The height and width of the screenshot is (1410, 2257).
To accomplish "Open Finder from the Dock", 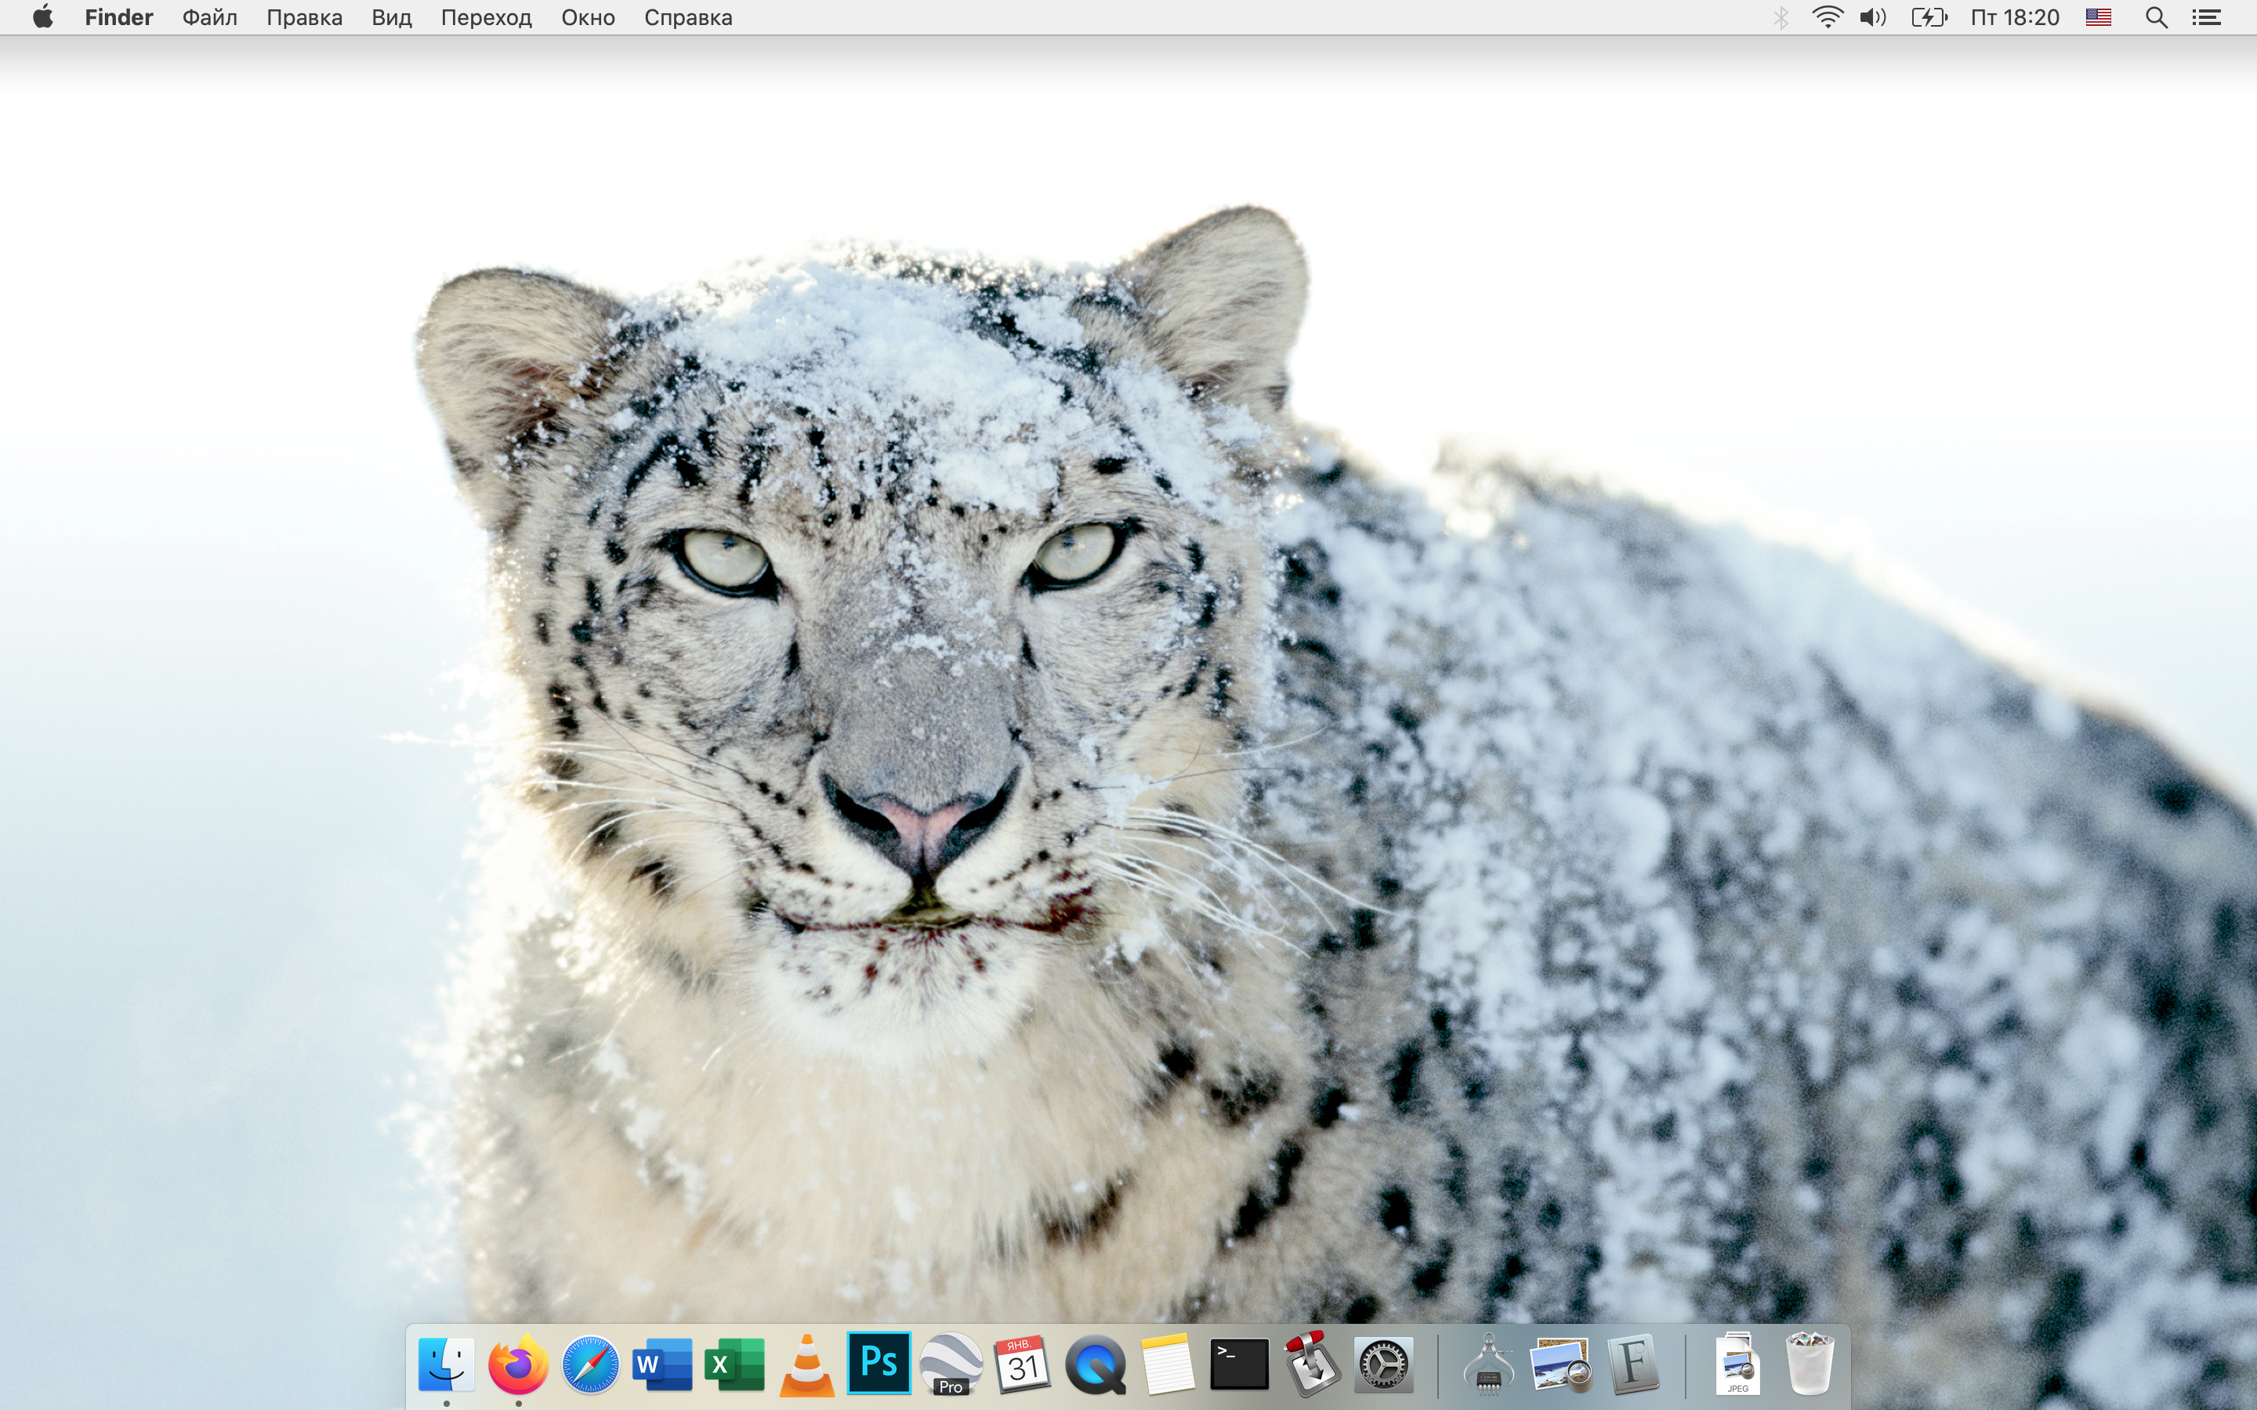I will click(446, 1365).
